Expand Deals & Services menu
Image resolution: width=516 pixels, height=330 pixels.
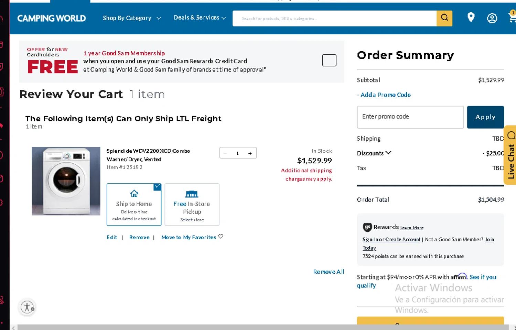[200, 18]
